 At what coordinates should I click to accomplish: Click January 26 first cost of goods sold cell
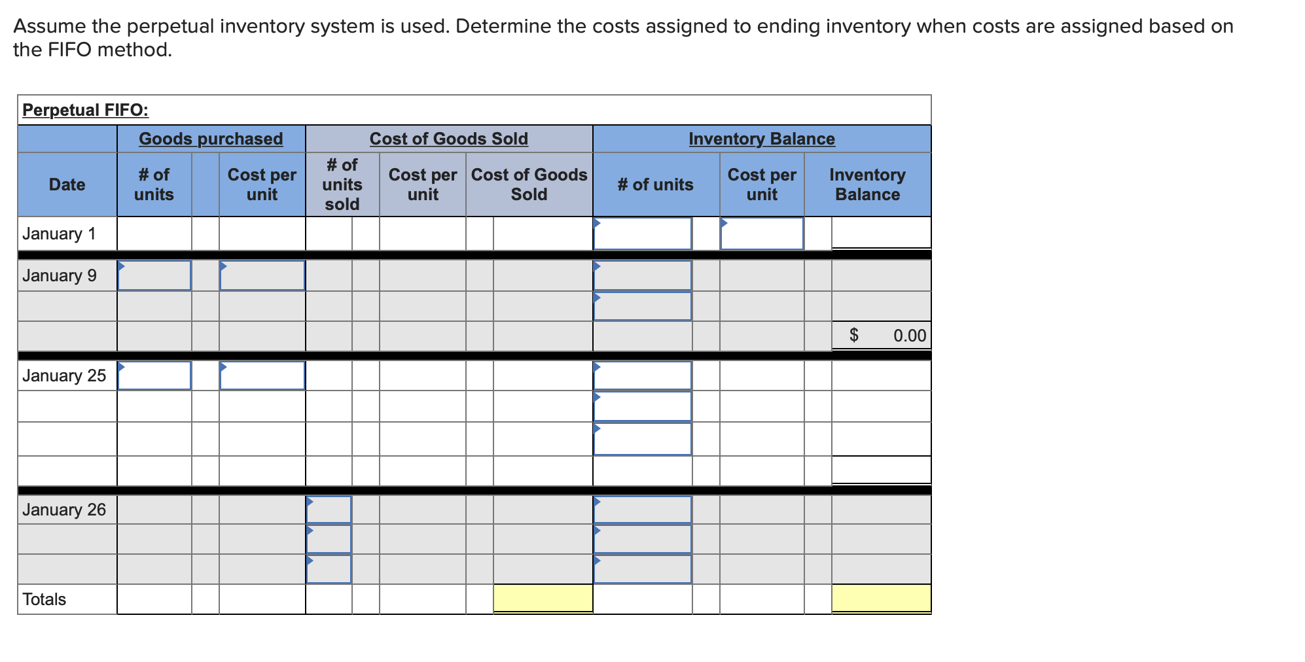click(543, 510)
